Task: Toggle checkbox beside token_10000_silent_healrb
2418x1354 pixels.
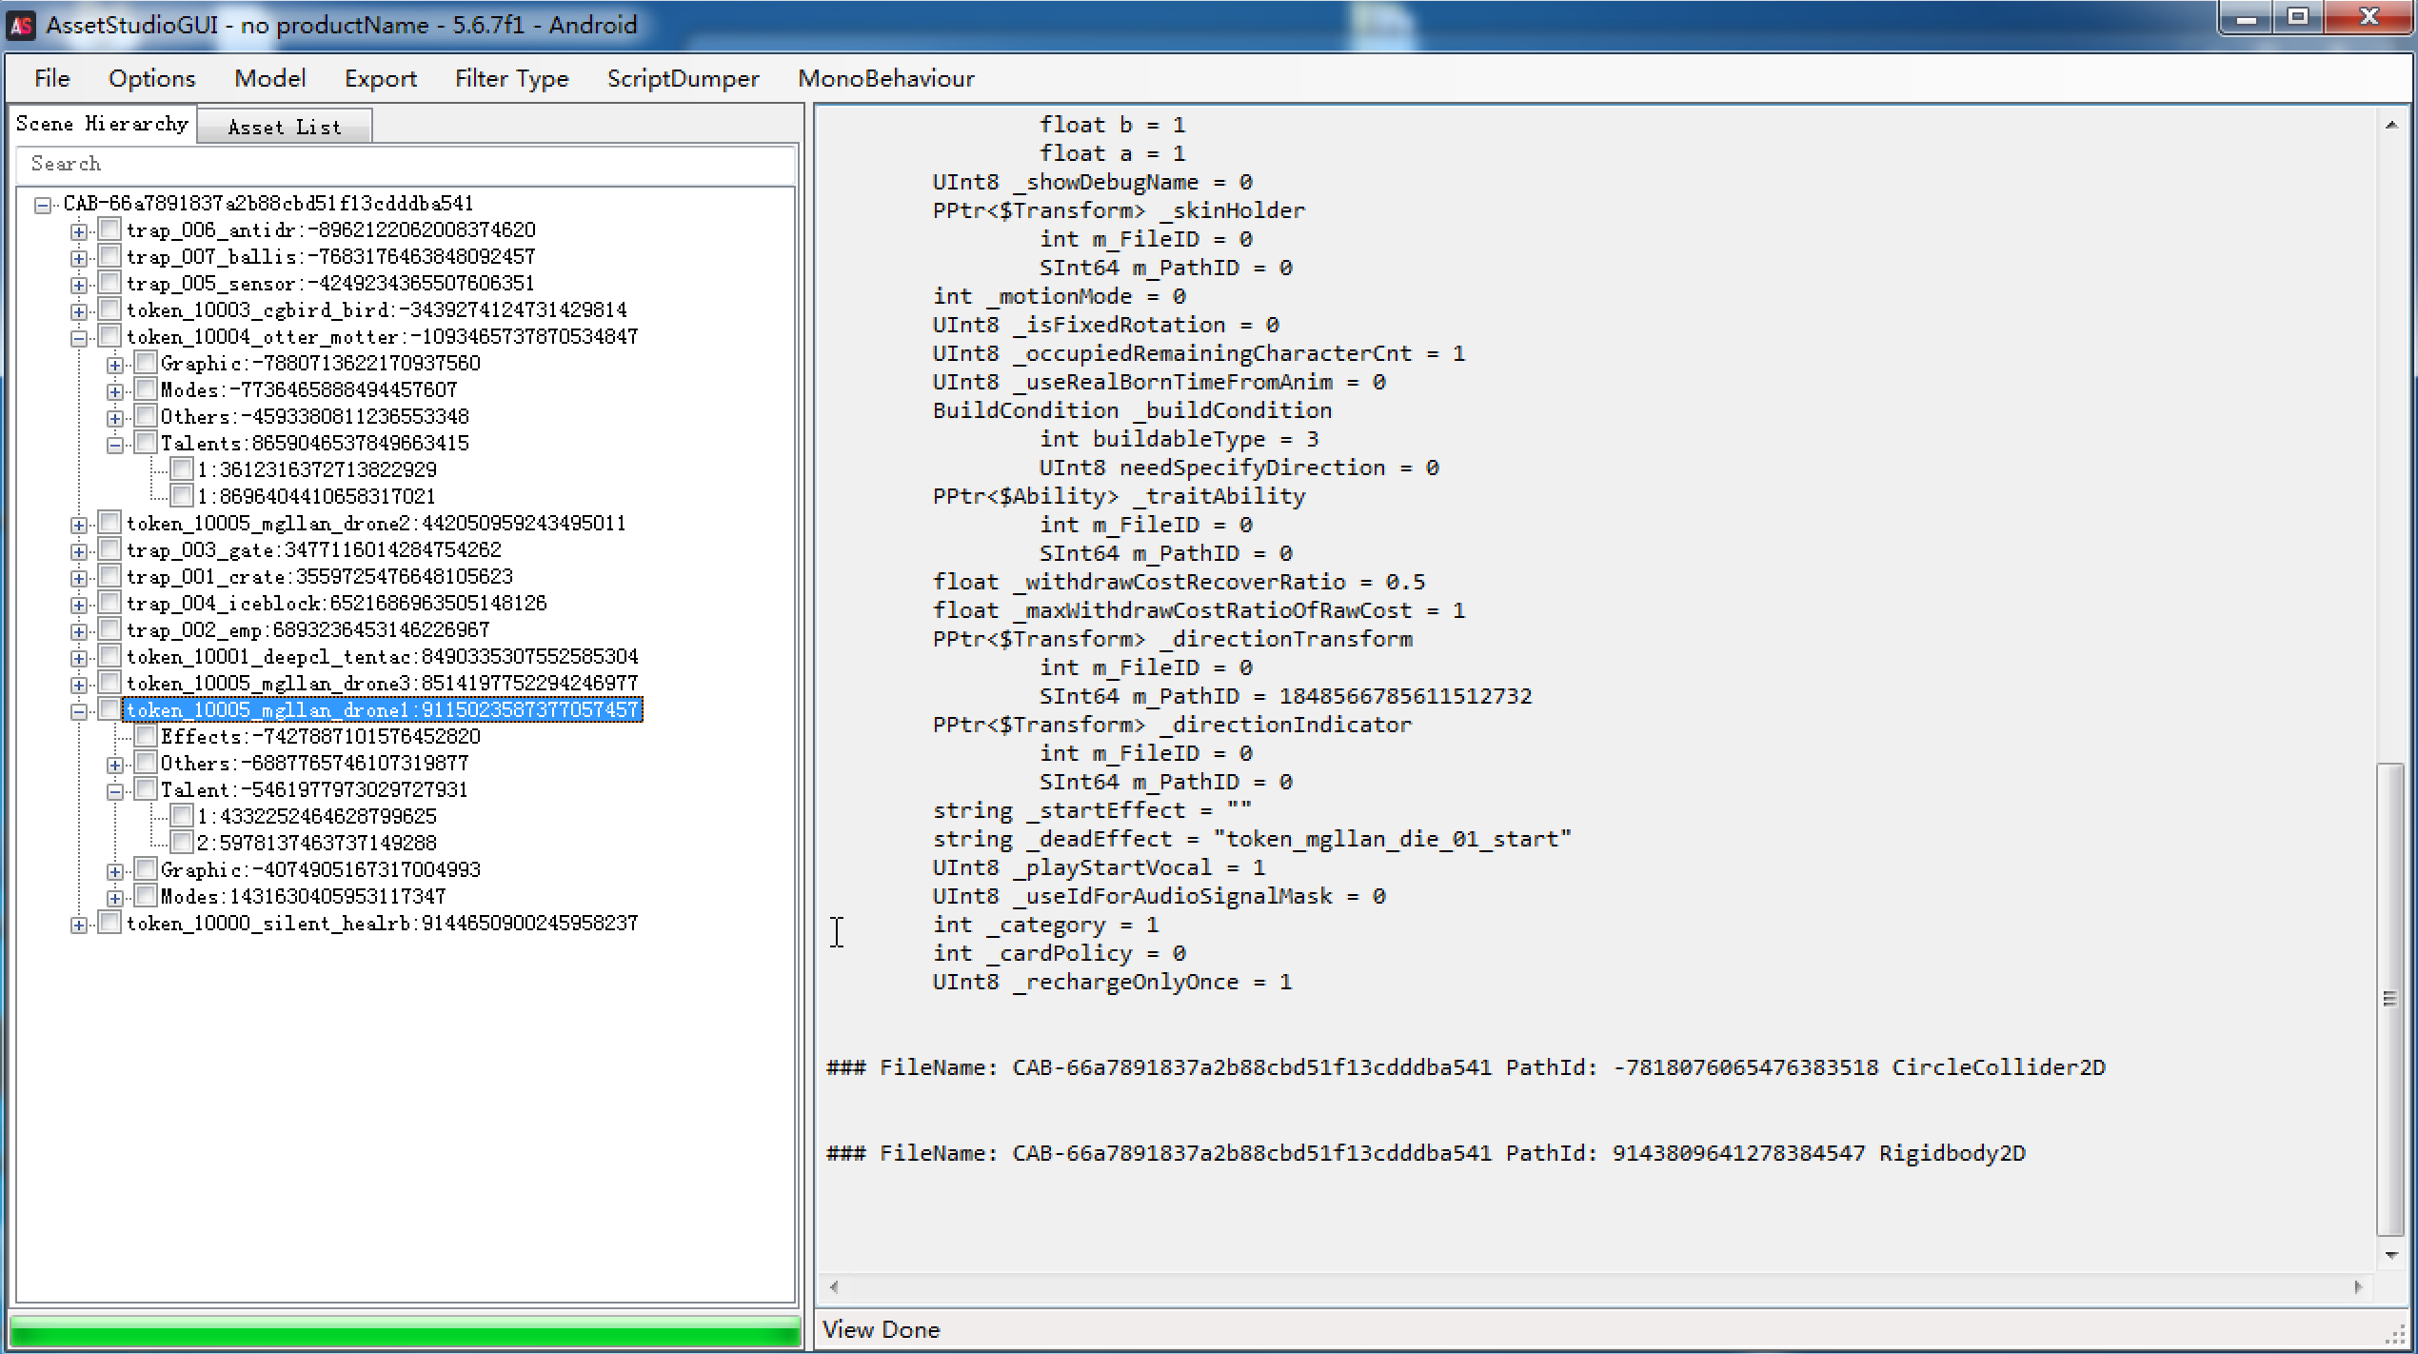Action: [110, 923]
